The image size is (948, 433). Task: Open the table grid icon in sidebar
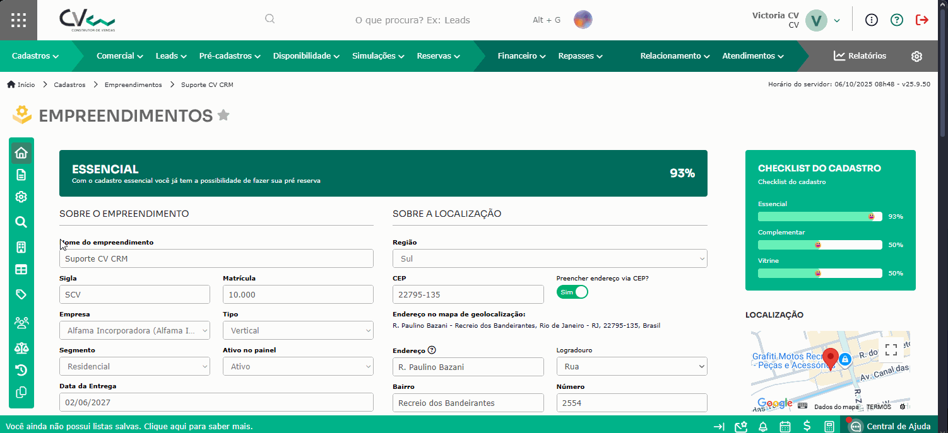[x=21, y=270]
